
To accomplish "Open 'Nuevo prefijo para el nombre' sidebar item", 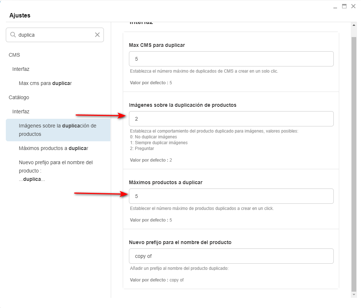I will coord(56,171).
